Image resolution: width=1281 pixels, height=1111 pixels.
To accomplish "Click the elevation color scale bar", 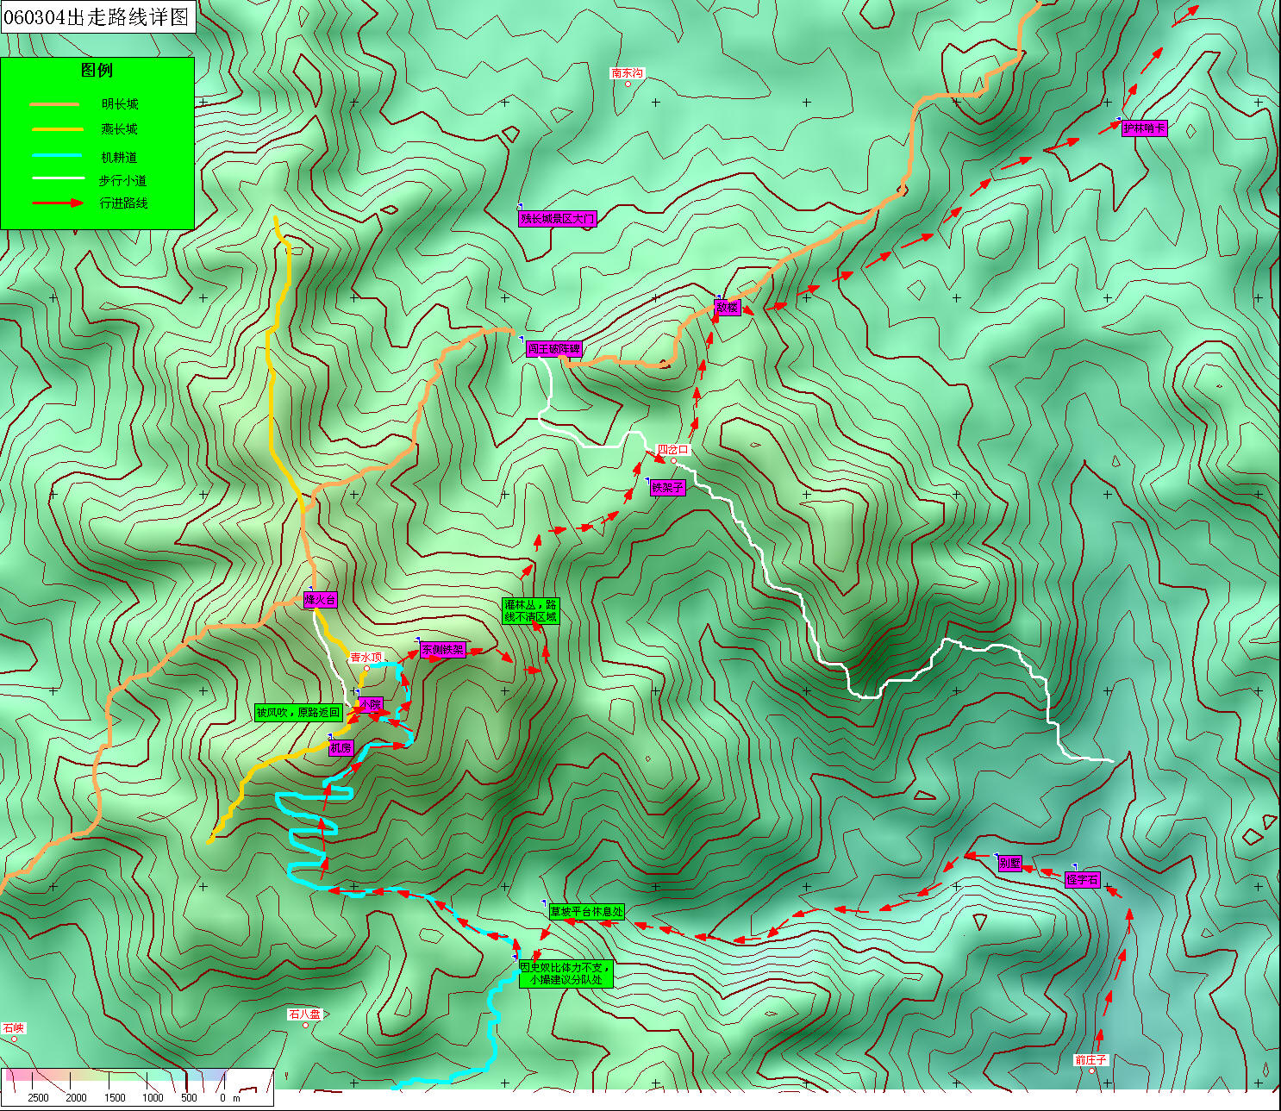I will pos(116,1077).
